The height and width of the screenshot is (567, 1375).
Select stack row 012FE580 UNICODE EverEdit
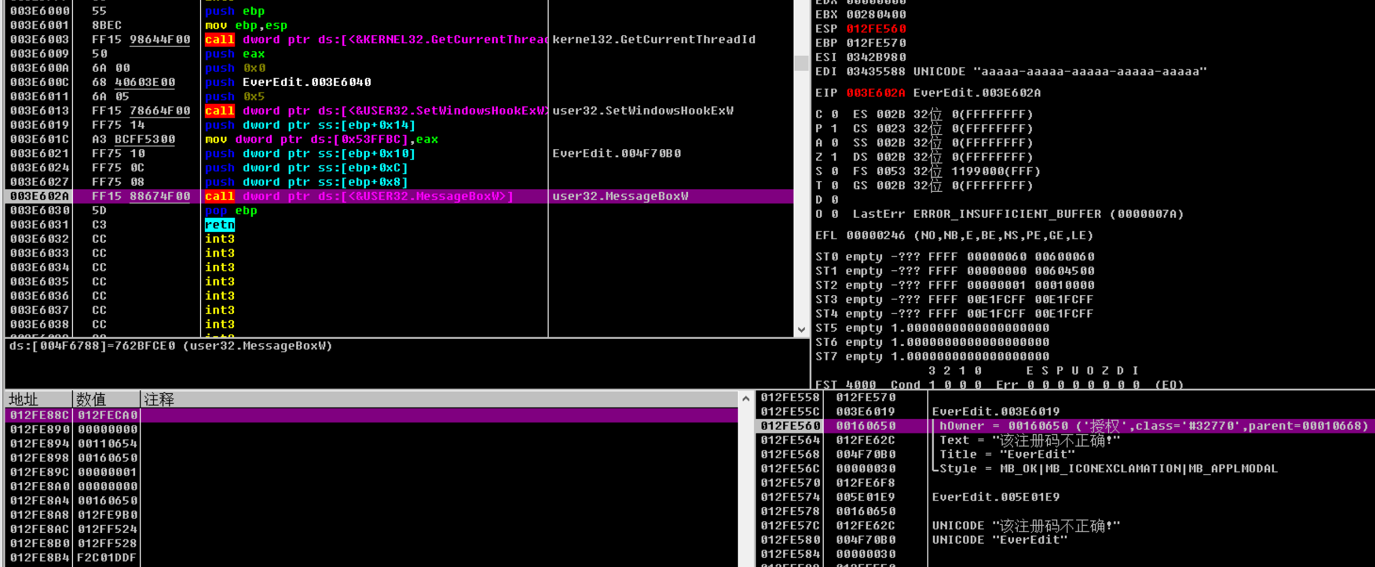click(x=1065, y=540)
